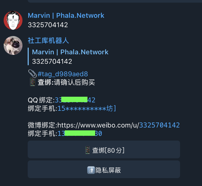Screen dimensions: 202x186
Task: Click the quoted reply's vertical accent bar
Action: point(28,56)
